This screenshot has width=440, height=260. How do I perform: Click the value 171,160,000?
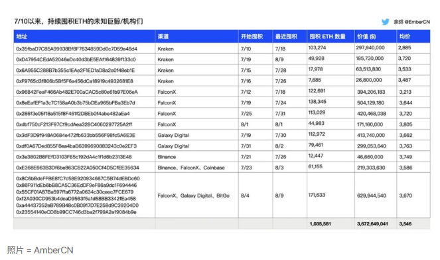coord(370,124)
